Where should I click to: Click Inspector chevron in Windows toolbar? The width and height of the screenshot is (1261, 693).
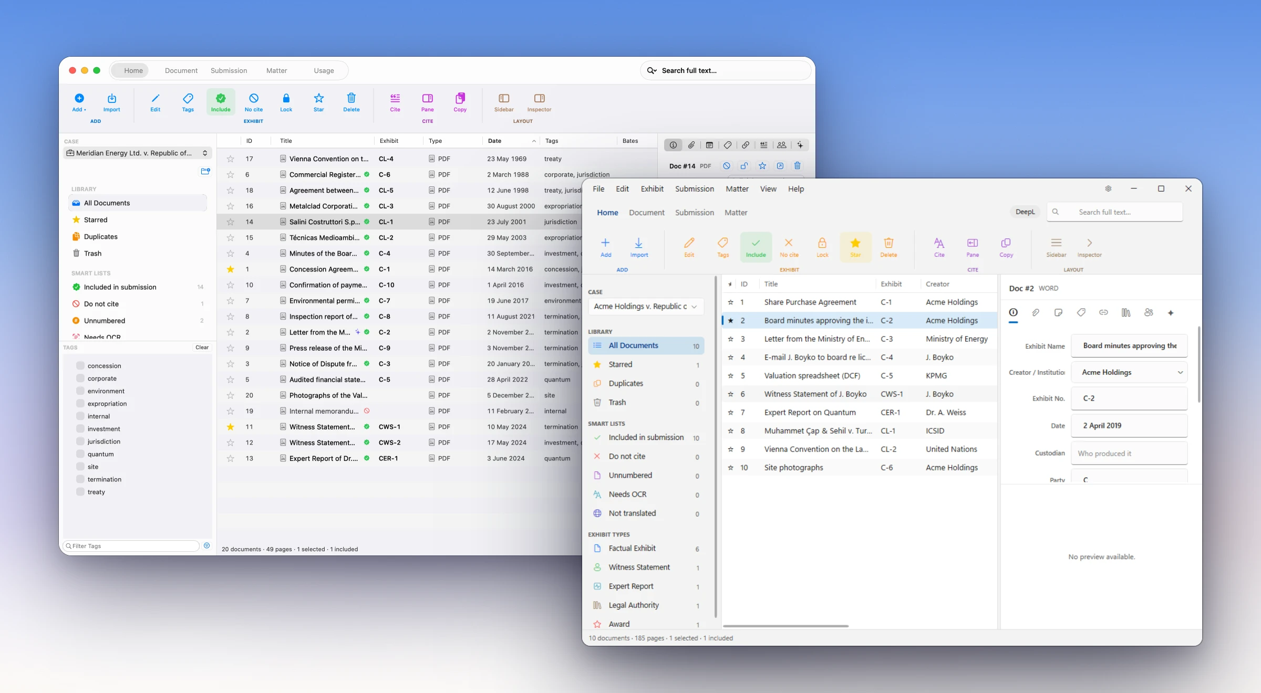click(1089, 247)
